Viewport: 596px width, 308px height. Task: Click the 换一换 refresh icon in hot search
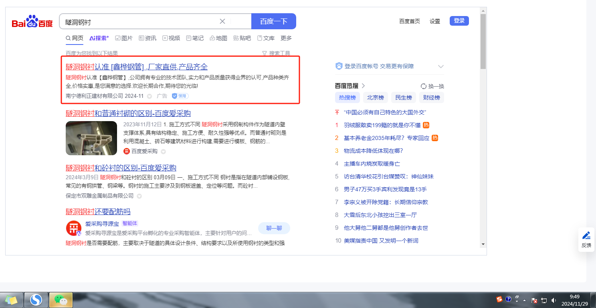click(x=423, y=86)
